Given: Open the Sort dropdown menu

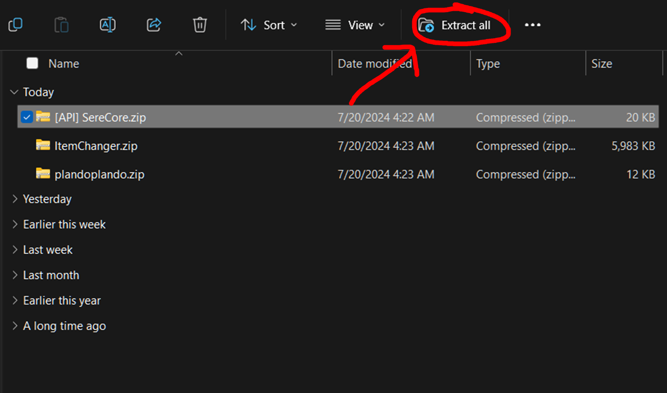Looking at the screenshot, I should (269, 25).
